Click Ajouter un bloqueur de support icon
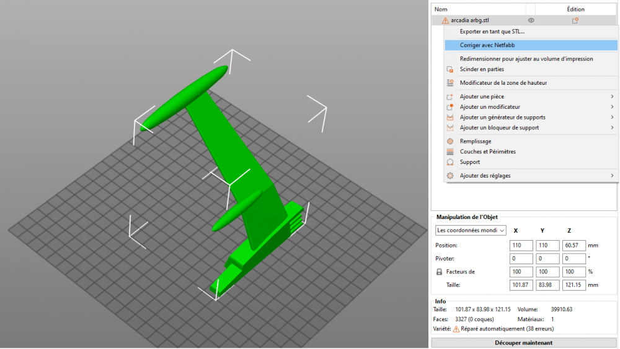This screenshot has width=620, height=349. 450,127
